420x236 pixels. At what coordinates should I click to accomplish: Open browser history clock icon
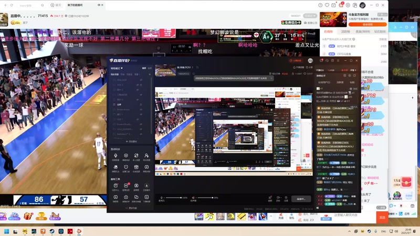(320, 5)
